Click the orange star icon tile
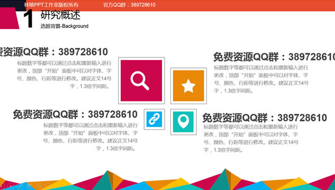Viewport: 335px width, 190px height. coord(188,86)
